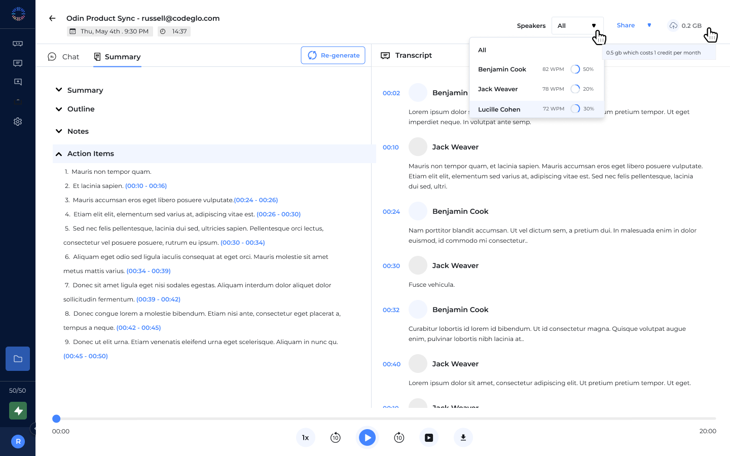This screenshot has height=456, width=730.
Task: Jump to timestamp 00:42 - 00:45
Action: pyautogui.click(x=138, y=328)
